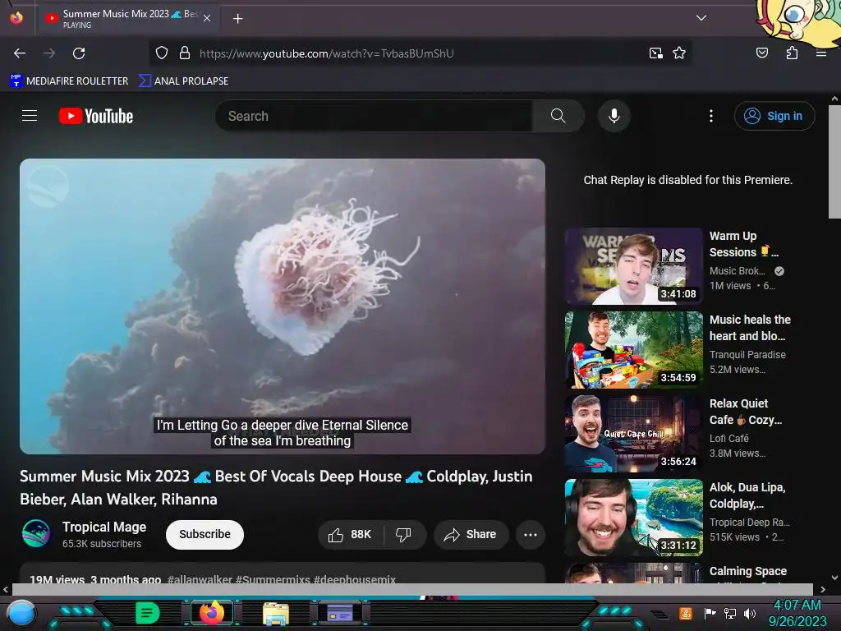Search with voice microphone icon
841x631 pixels.
pos(614,116)
